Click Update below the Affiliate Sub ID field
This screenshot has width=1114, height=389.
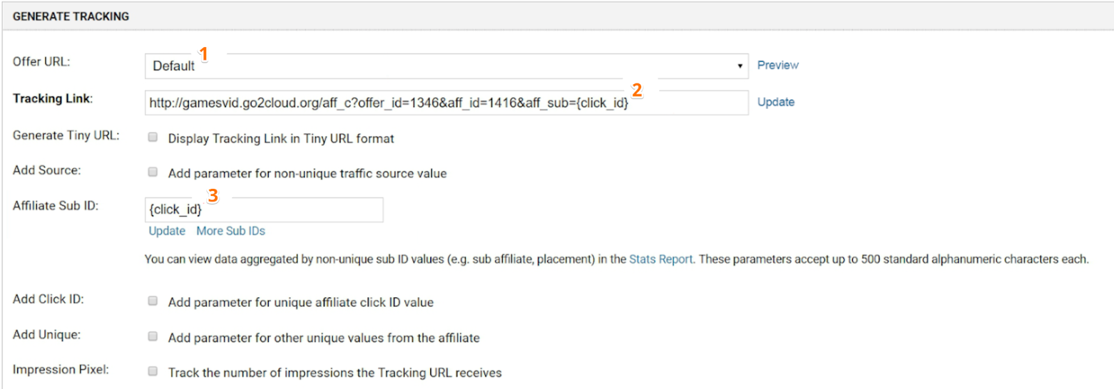click(167, 231)
